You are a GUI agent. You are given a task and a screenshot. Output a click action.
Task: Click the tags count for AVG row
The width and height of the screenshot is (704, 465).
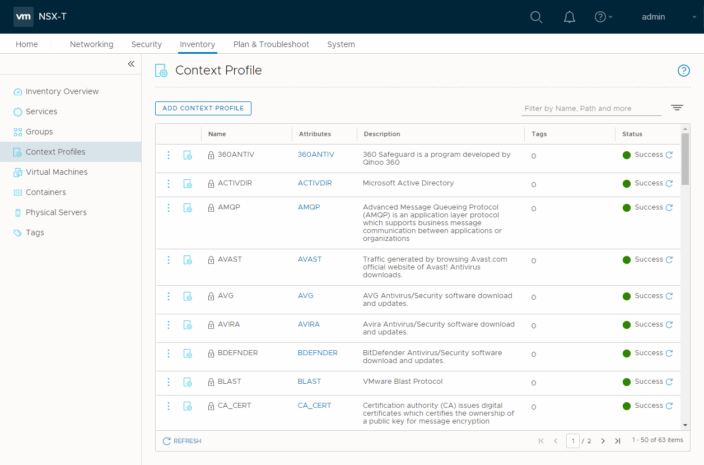[x=533, y=297]
